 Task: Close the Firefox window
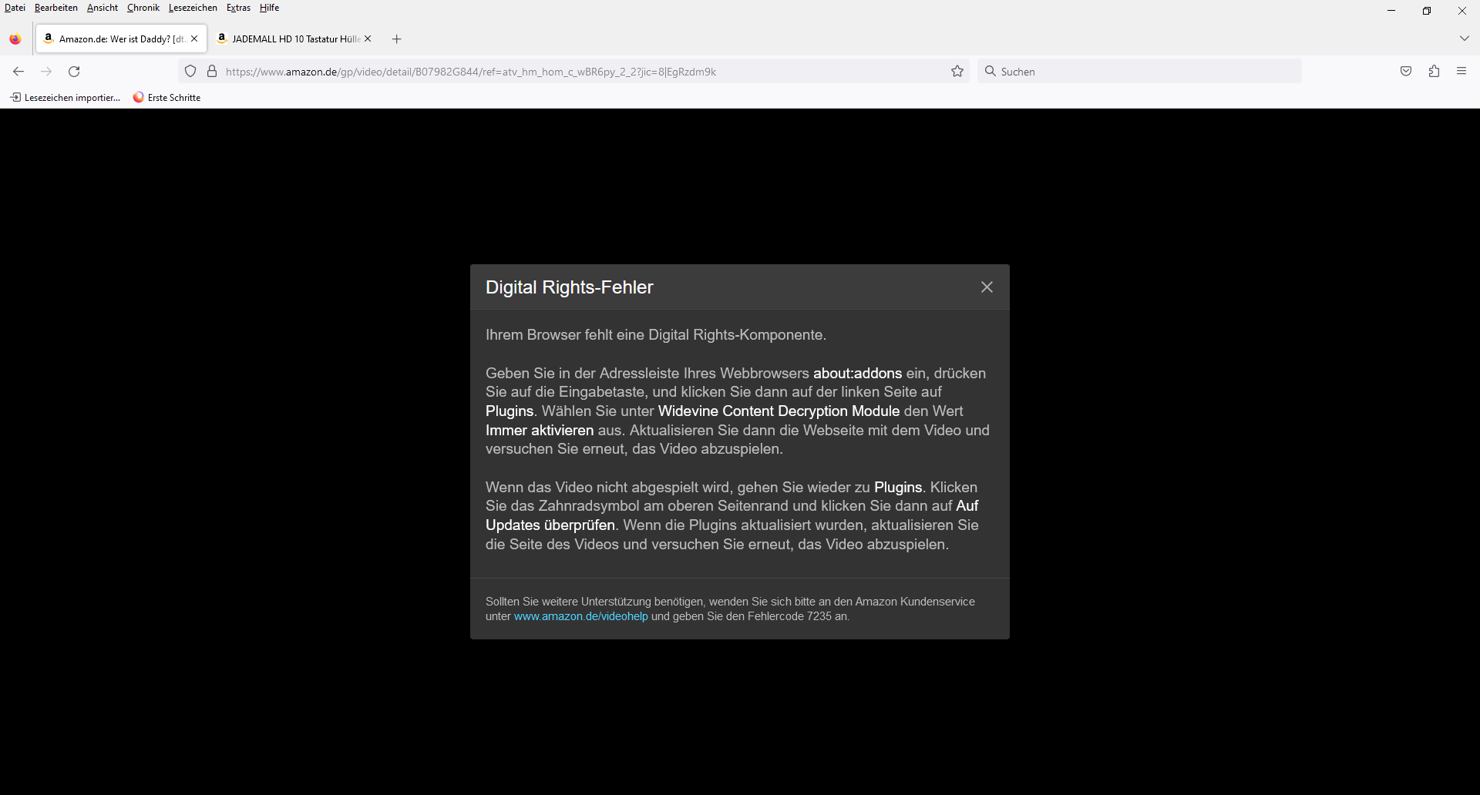tap(1462, 11)
